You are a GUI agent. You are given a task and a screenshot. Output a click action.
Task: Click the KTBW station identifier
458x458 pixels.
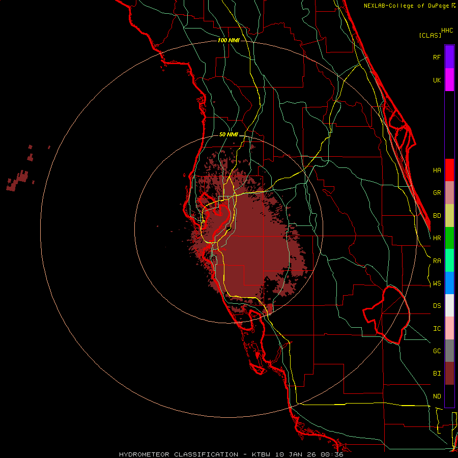click(261, 454)
